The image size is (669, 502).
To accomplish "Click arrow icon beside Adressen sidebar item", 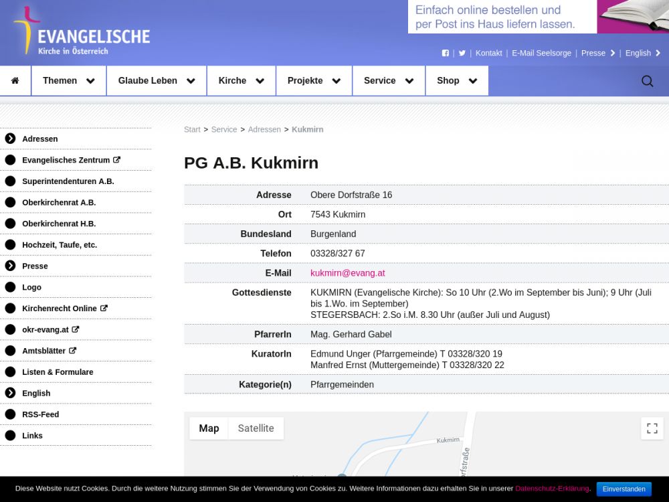I will click(10, 139).
